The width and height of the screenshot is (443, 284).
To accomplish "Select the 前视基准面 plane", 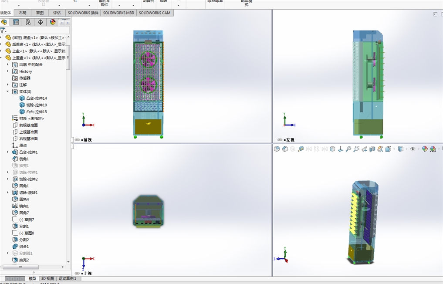I will pos(25,125).
